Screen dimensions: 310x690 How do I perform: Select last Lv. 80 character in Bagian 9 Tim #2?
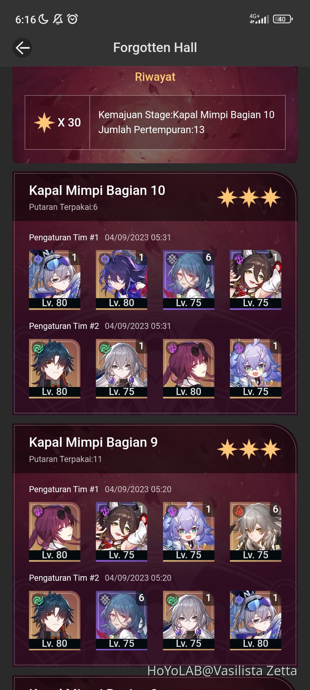[255, 620]
